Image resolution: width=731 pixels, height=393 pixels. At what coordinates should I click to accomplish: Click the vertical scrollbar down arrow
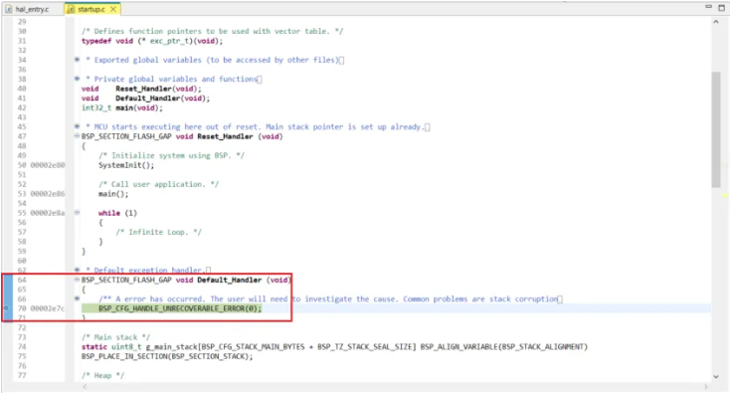[x=716, y=377]
